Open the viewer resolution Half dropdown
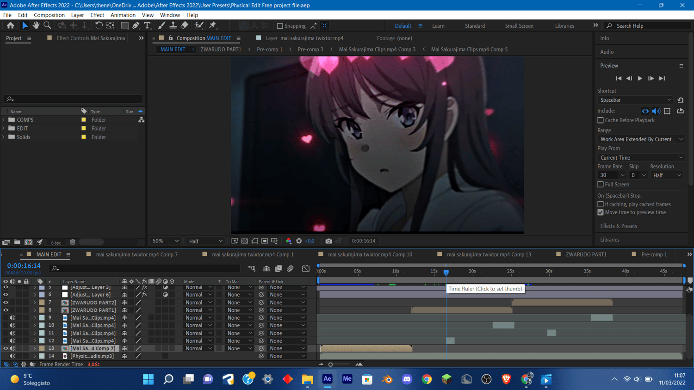 [206, 241]
